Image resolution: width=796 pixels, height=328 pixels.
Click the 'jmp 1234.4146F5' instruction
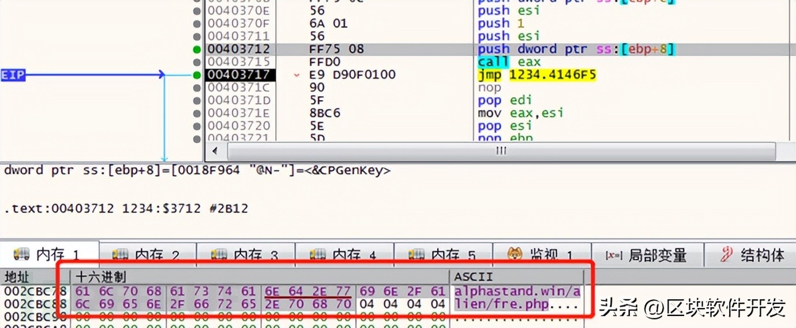point(536,75)
